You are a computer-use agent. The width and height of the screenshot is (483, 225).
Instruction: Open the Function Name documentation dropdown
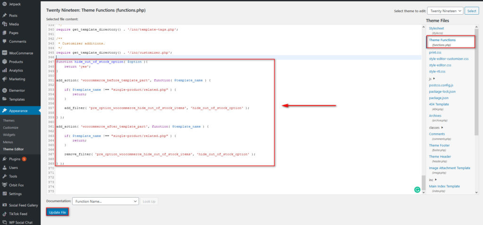coord(105,201)
